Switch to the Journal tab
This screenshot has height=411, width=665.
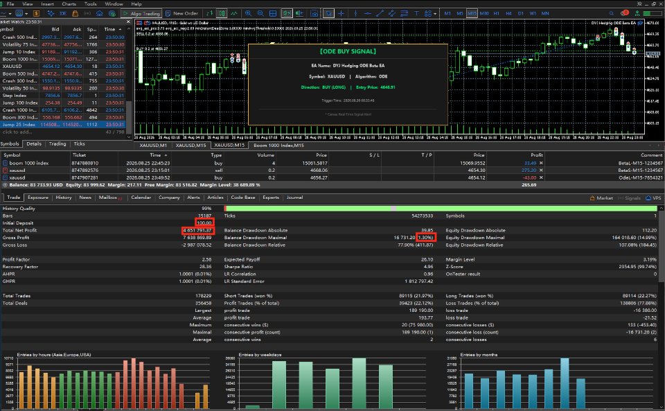[x=294, y=198]
